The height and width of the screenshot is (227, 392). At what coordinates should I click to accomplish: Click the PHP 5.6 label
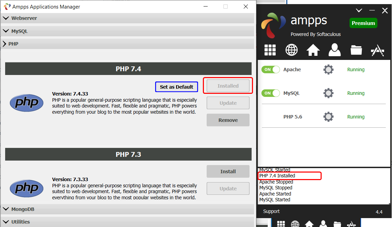click(x=293, y=117)
